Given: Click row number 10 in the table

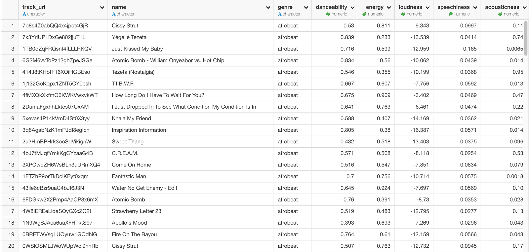Looking at the screenshot, I should tap(12, 130).
